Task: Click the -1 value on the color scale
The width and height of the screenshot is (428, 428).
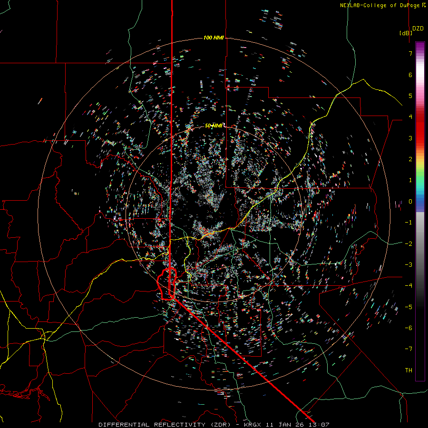Action: (x=409, y=223)
